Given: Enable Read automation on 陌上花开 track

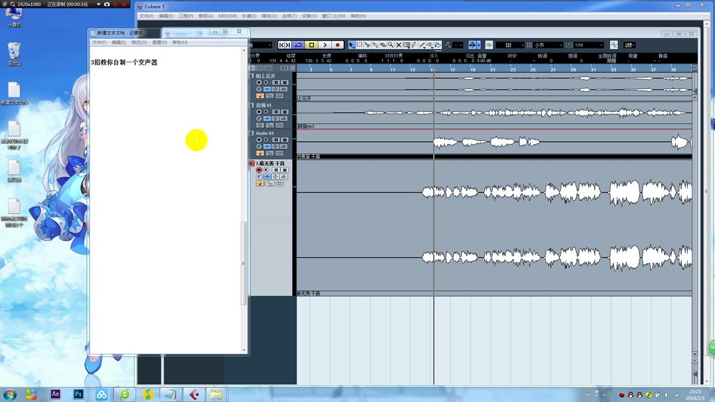Looking at the screenshot, I should point(276,82).
